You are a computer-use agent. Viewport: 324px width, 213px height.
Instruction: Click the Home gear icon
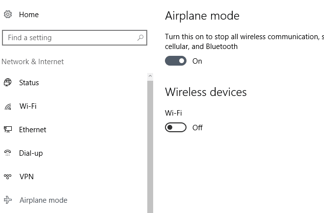[8, 14]
